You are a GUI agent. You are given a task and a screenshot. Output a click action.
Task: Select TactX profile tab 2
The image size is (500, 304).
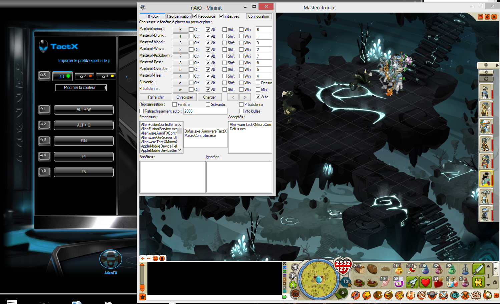coord(84,76)
